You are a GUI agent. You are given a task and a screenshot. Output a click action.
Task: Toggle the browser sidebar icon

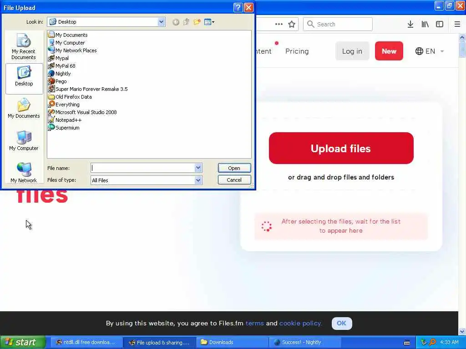(440, 24)
